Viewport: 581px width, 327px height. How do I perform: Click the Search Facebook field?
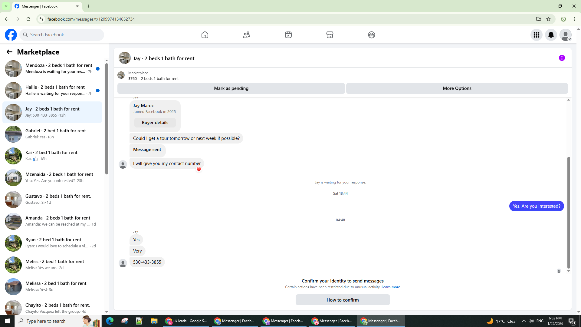pos(62,35)
